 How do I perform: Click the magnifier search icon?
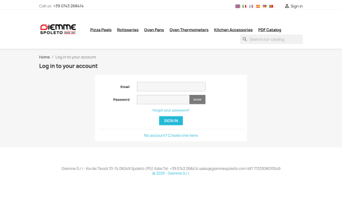click(245, 39)
